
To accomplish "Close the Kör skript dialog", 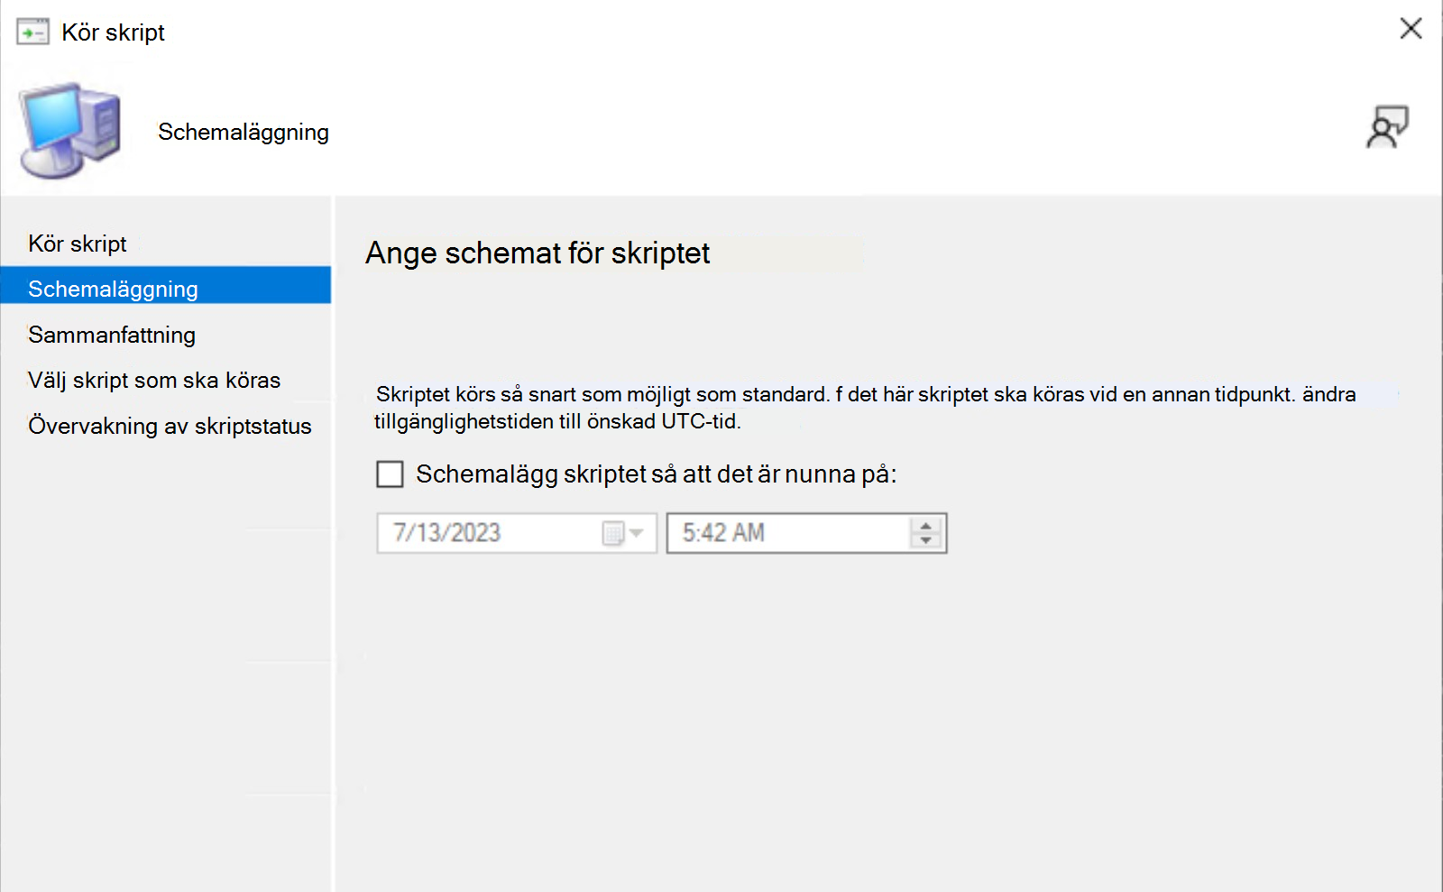I will click(1411, 29).
